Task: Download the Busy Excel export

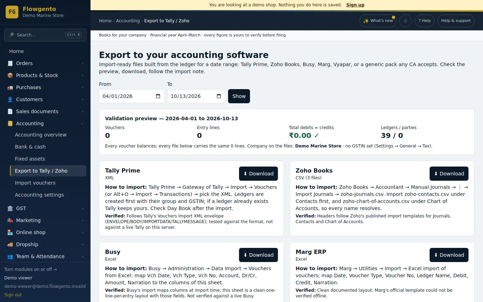Action: 258,255
